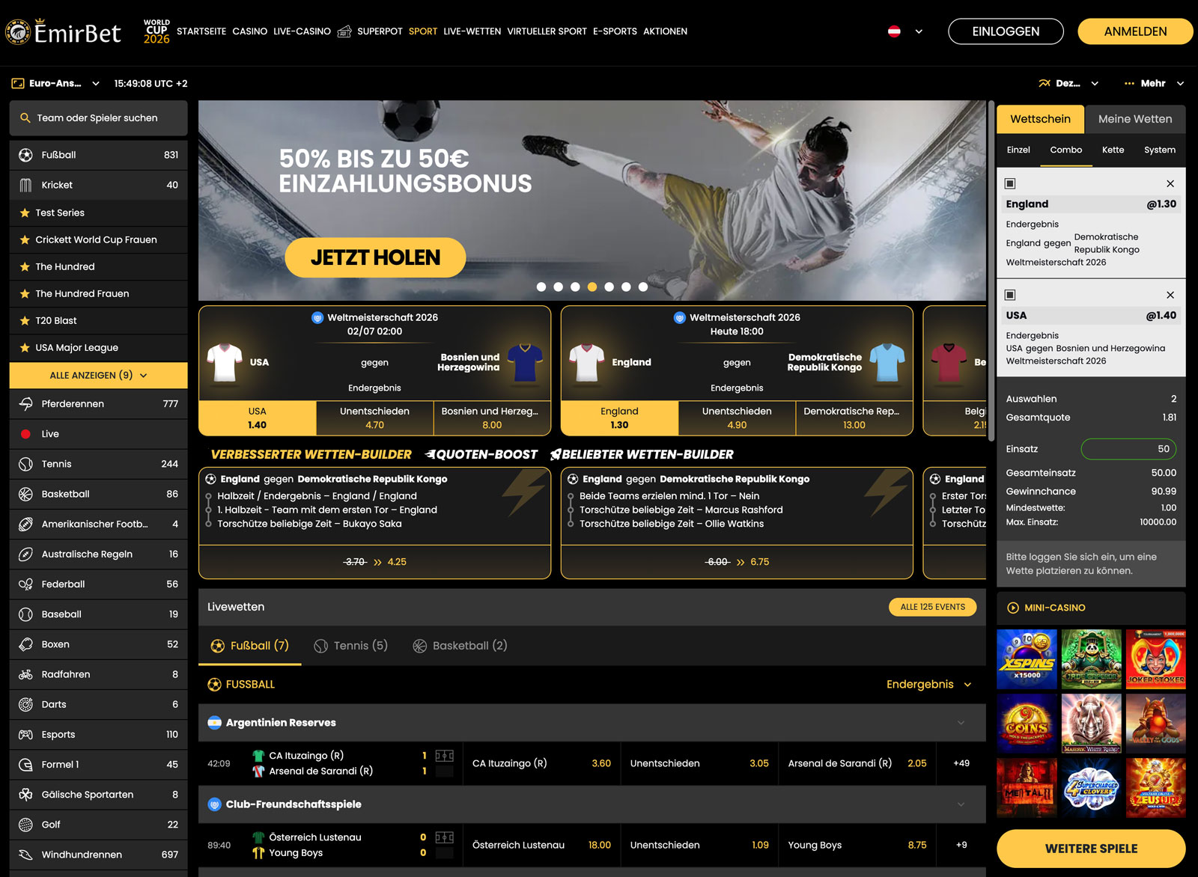Click the EINLOGGEN button
The height and width of the screenshot is (877, 1198).
[1006, 31]
